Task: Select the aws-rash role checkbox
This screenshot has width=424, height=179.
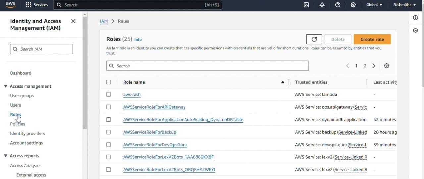Action: click(x=108, y=94)
